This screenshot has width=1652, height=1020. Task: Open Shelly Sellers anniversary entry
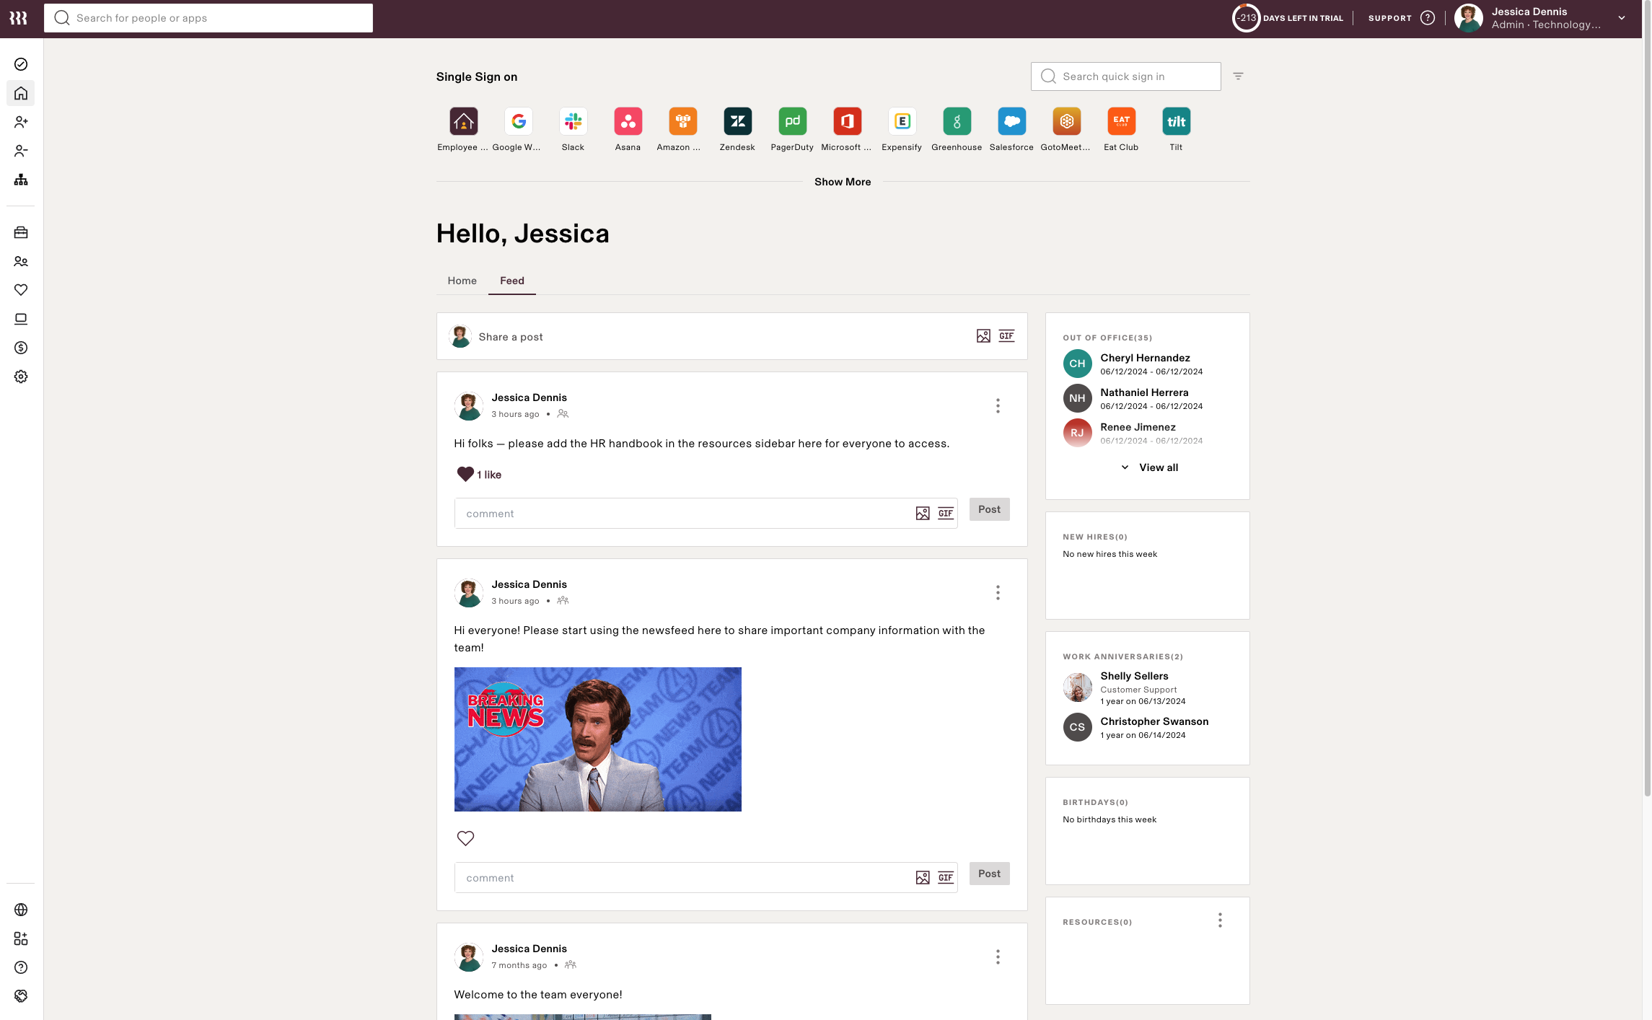pyautogui.click(x=1134, y=676)
